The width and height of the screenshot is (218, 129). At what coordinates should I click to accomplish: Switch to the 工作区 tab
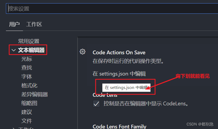34,24
